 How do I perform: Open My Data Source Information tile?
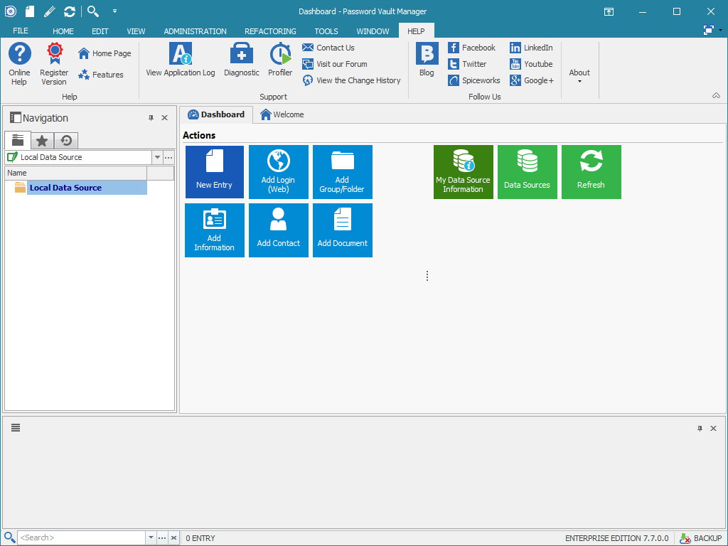tap(463, 172)
